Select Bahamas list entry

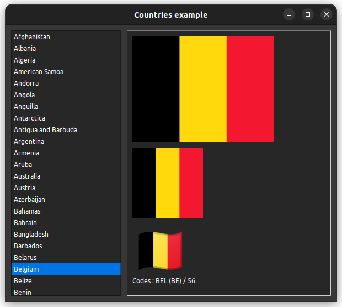(x=27, y=211)
